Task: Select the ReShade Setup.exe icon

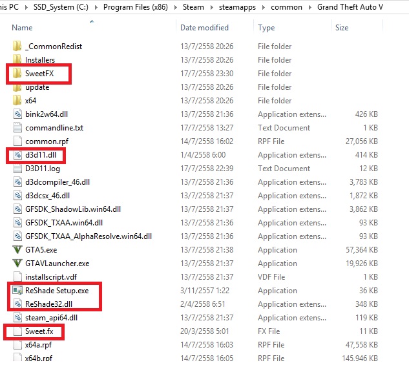Action: tap(17, 290)
